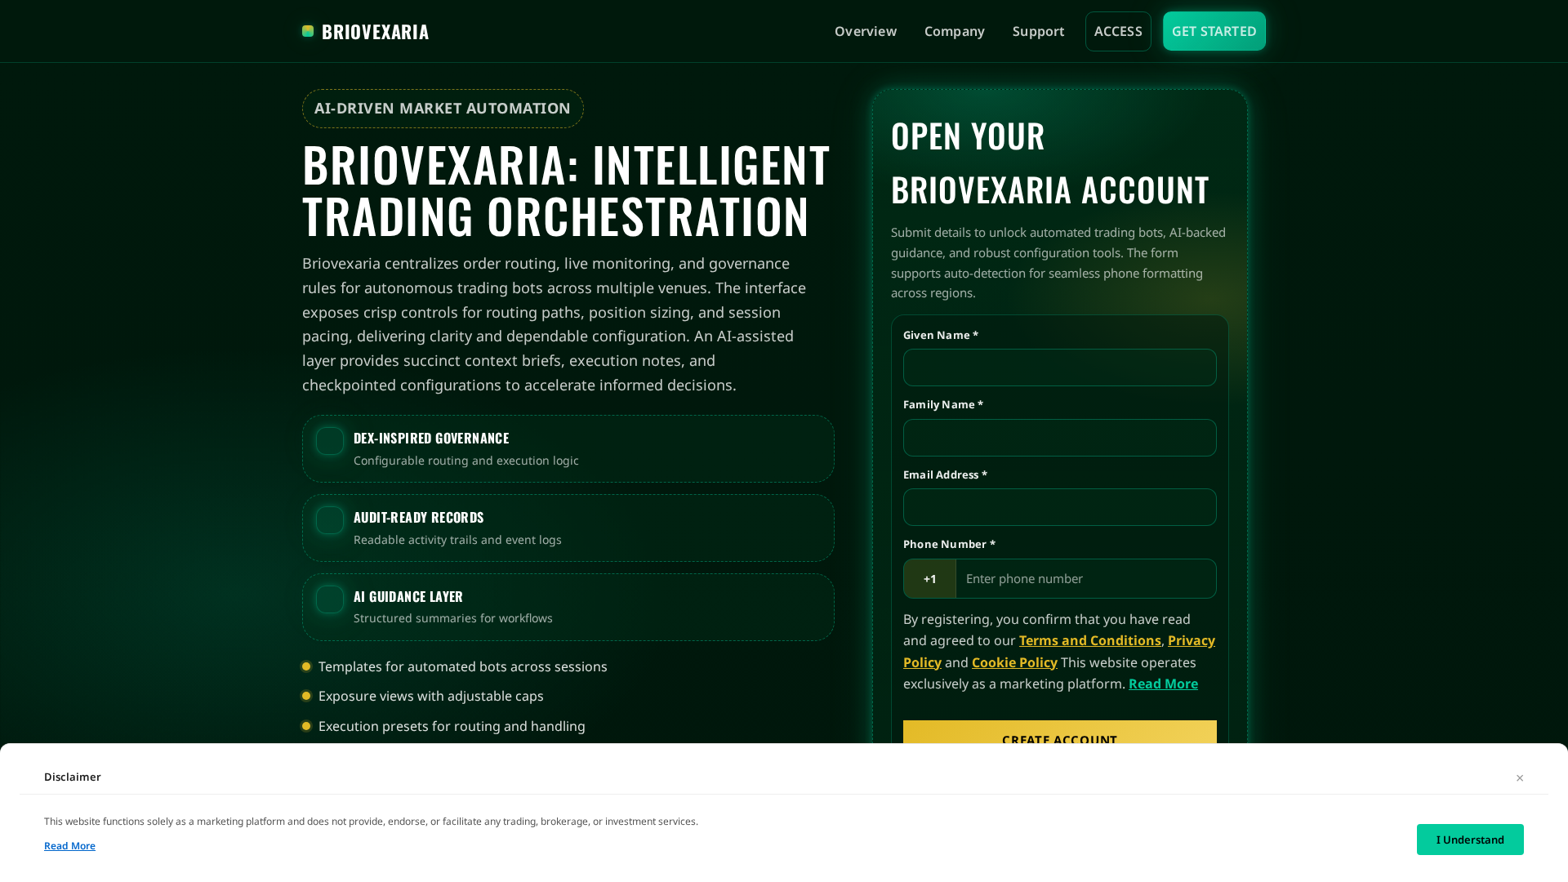Open the +1 country code selector
Screen dimensions: 1568x882
930,579
